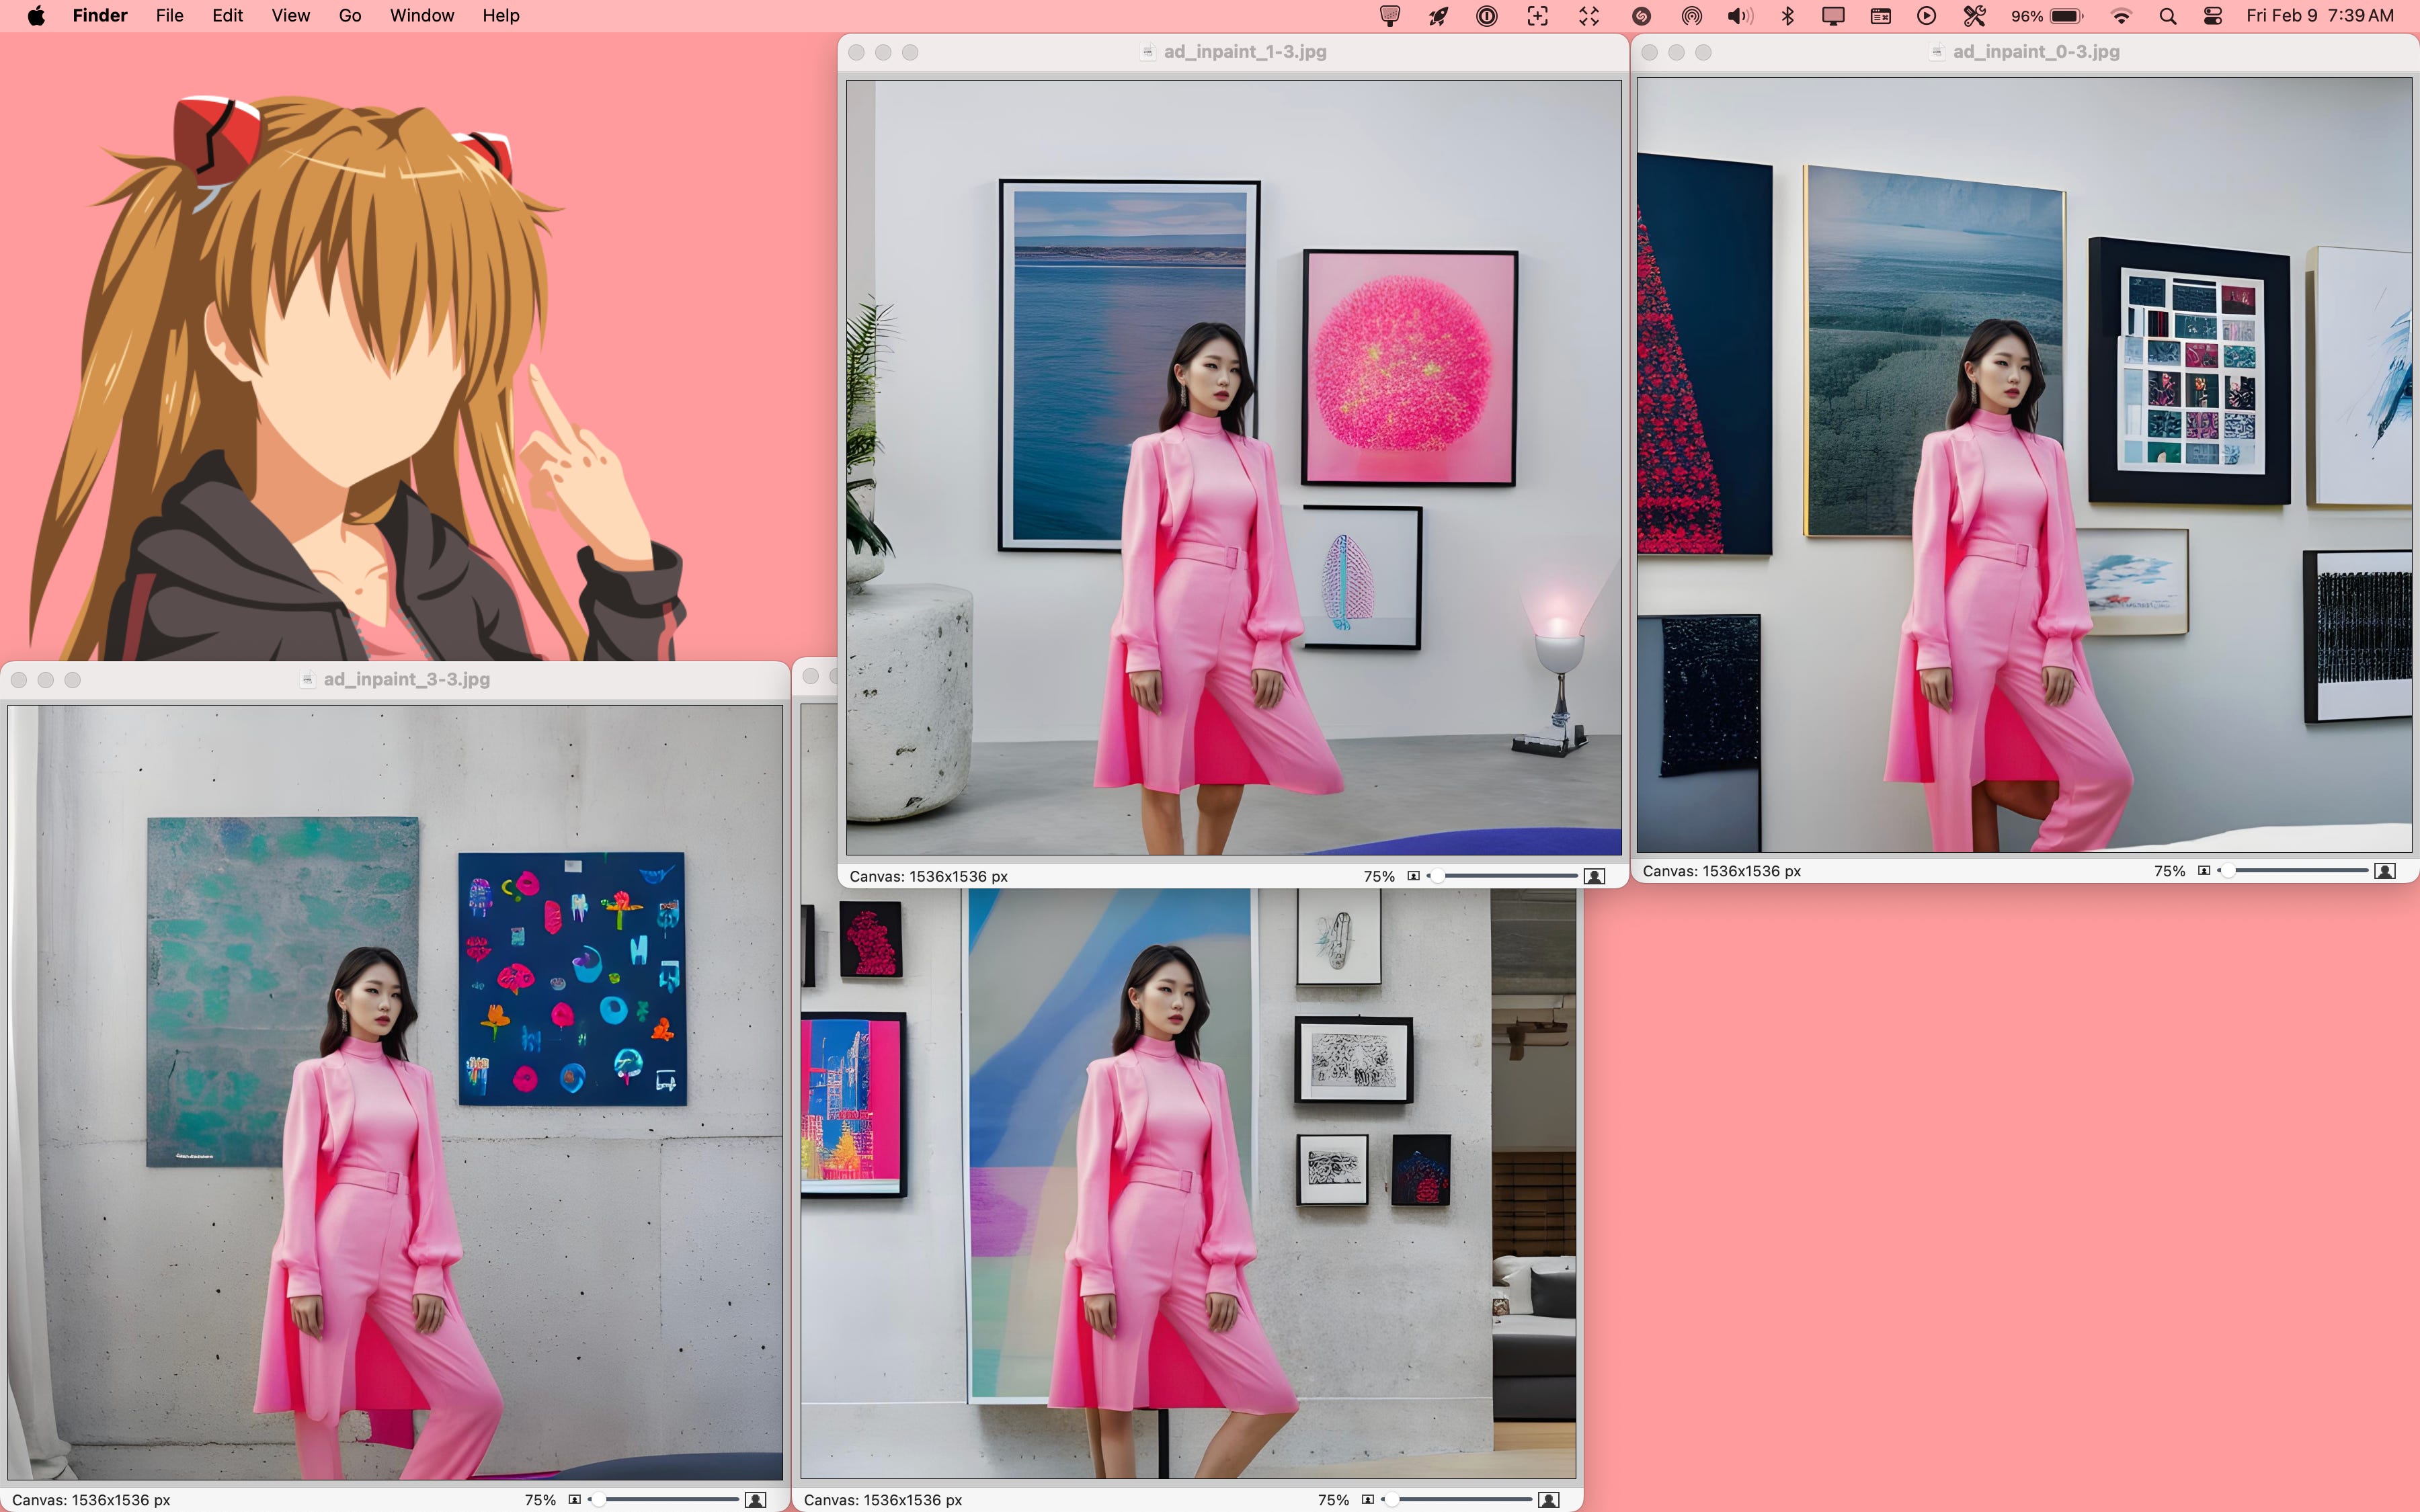Click the image canvas in the untitled rear window
This screenshot has width=2420, height=1512.
1188,1183
